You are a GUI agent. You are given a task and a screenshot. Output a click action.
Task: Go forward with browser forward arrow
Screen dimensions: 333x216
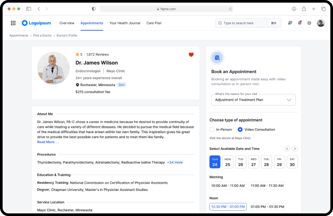point(46,9)
